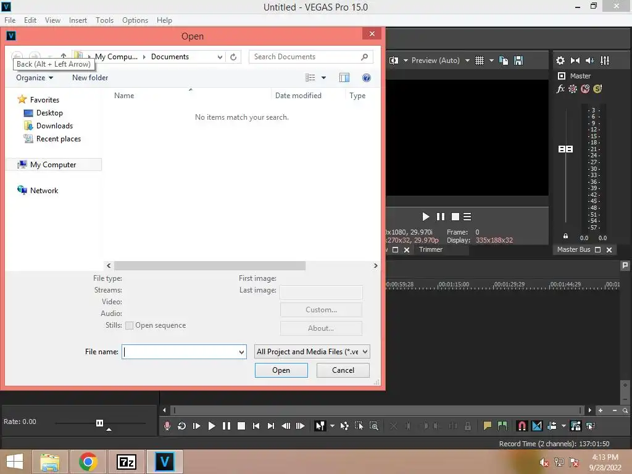Toggle Loop Playback
632x474 pixels.
(182, 426)
